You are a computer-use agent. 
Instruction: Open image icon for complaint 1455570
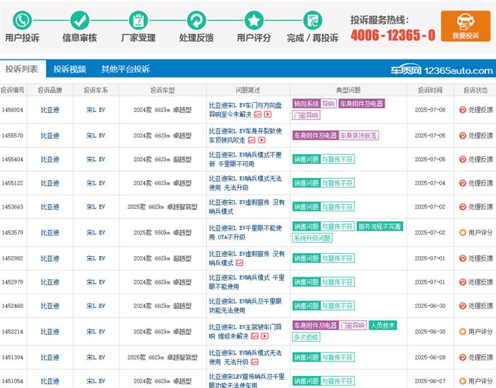pyautogui.click(x=252, y=140)
